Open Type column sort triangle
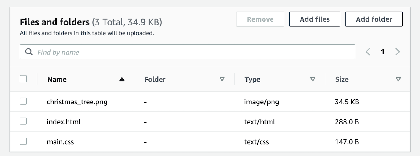Image resolution: width=420 pixels, height=156 pixels. (x=313, y=80)
